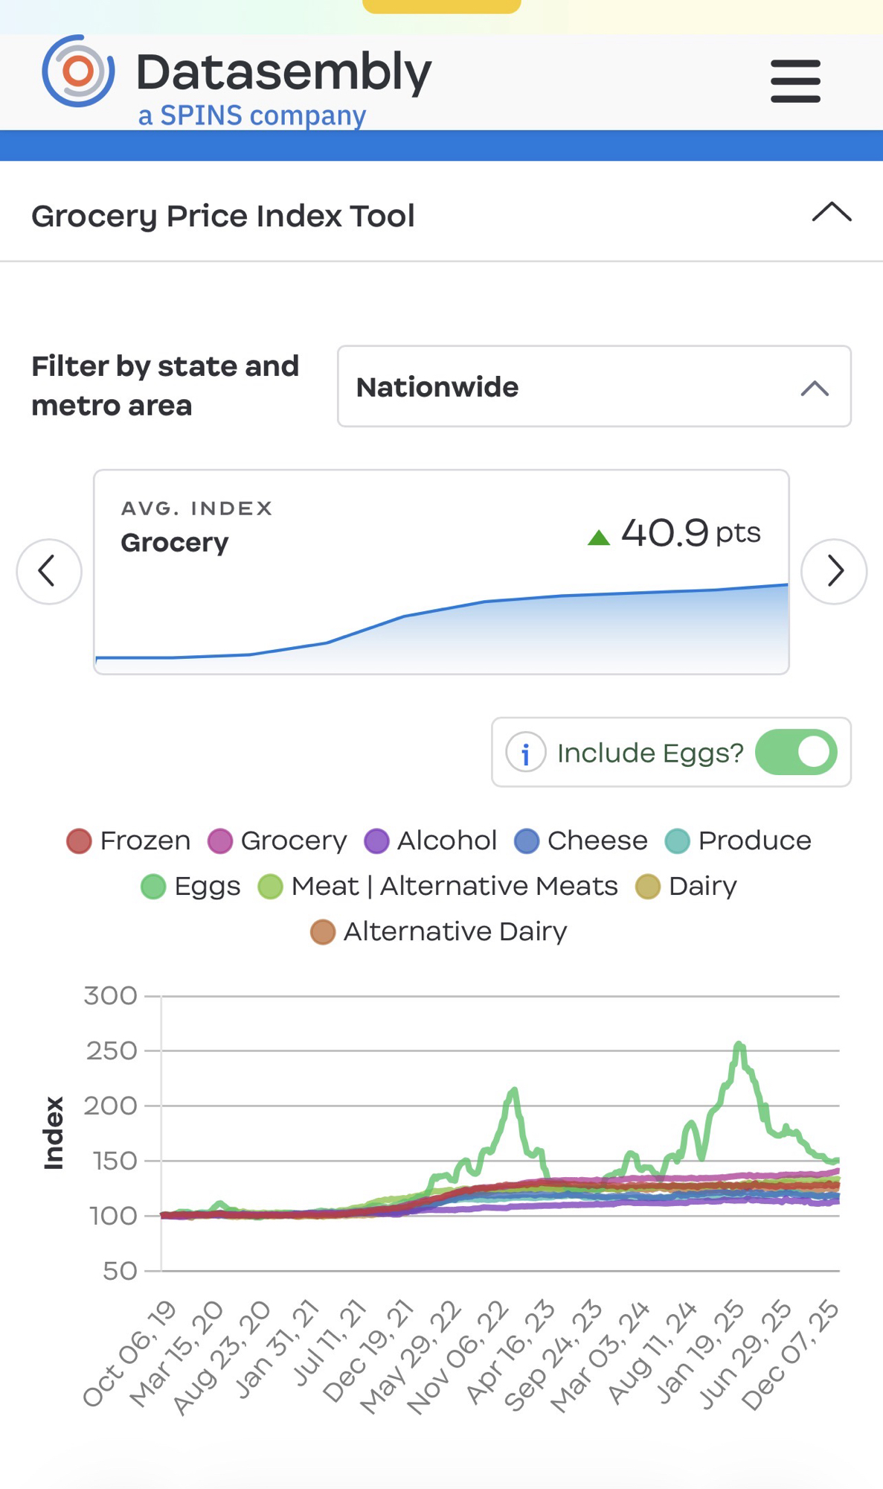Click the Datasembly brand name link

coord(283,72)
